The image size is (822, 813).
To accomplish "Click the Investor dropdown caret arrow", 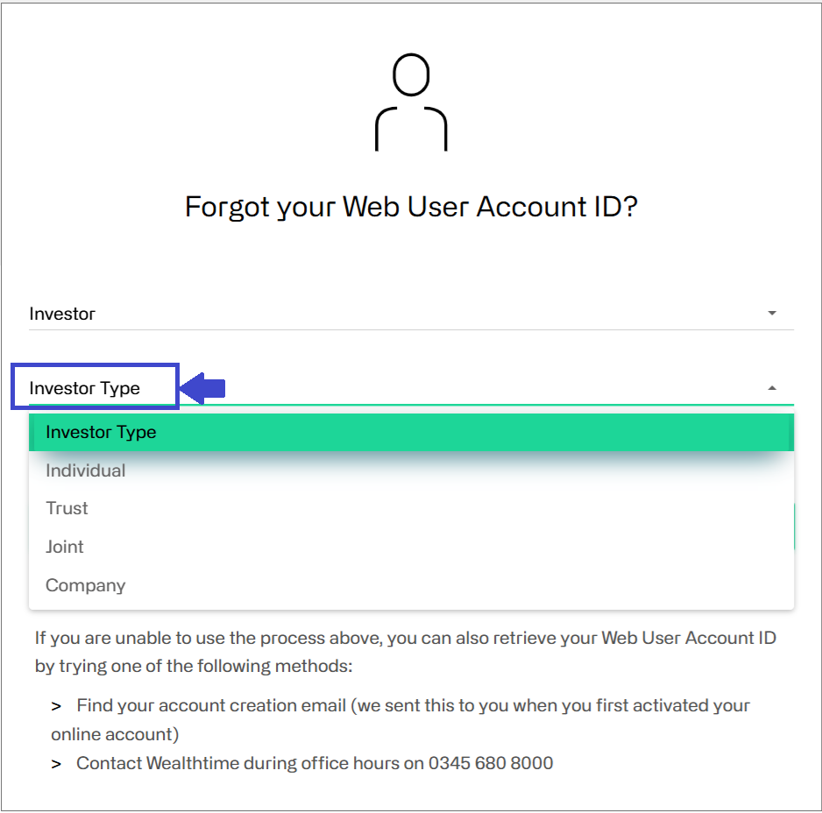I will (772, 313).
